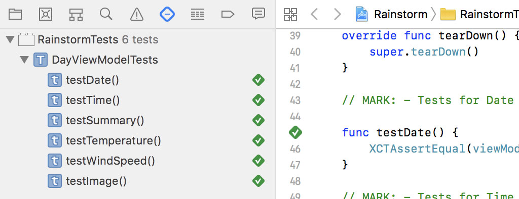The height and width of the screenshot is (199, 519).
Task: Open the Find navigator magnifier icon
Action: coord(106,14)
